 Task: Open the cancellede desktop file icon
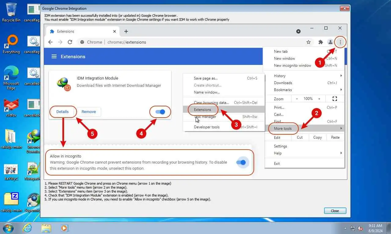33,108
